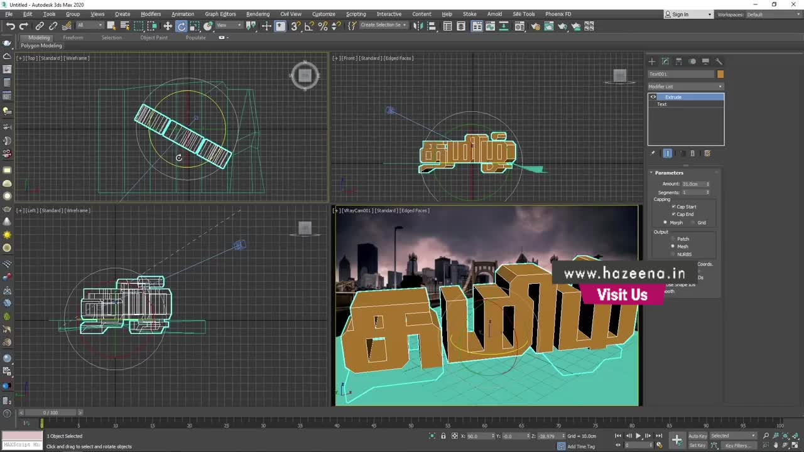Click the Mirror tool icon
This screenshot has width=804, height=452.
418,26
